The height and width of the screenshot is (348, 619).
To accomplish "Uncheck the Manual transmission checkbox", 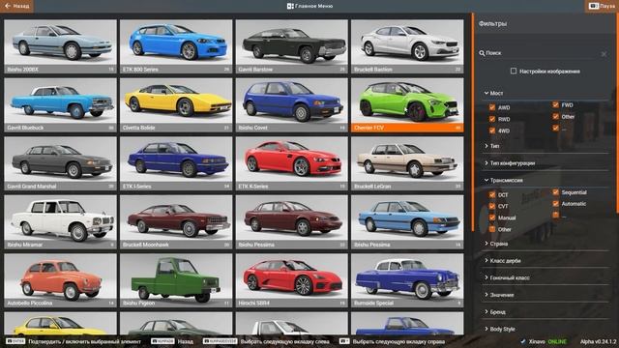I will [x=492, y=217].
